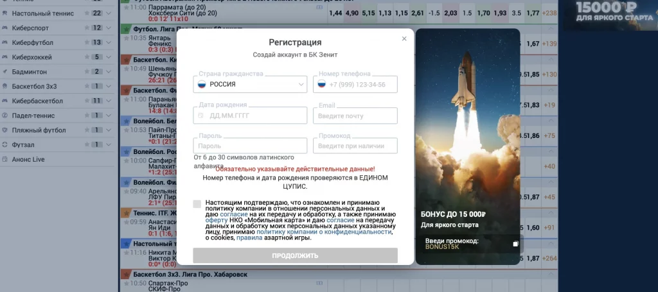Click the Анонс Live calendar icon
658x292 pixels.
tap(4, 159)
